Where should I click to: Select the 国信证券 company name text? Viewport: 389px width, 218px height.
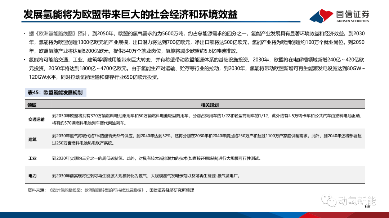click(x=353, y=14)
